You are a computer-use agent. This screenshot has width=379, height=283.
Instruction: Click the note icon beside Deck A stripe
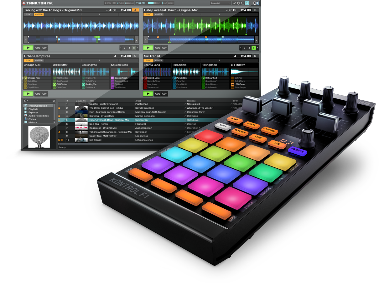click(x=137, y=39)
